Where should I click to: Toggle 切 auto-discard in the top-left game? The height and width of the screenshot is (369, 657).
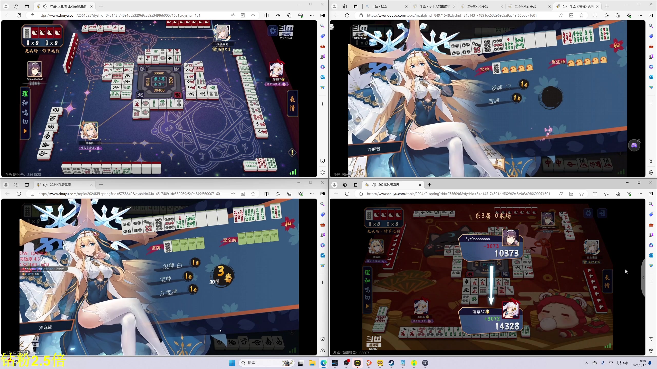coord(25,121)
